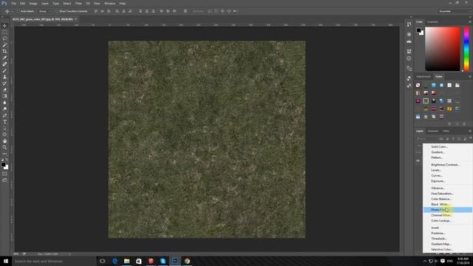The image size is (473, 266).
Task: Select the Lasso tool
Action: click(4, 38)
